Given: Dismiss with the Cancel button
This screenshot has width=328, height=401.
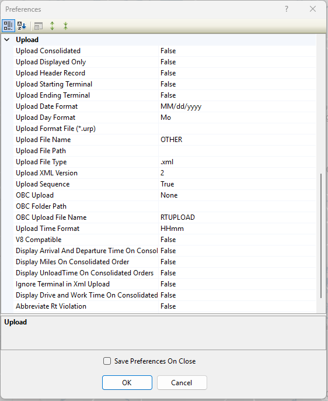Looking at the screenshot, I should click(182, 382).
